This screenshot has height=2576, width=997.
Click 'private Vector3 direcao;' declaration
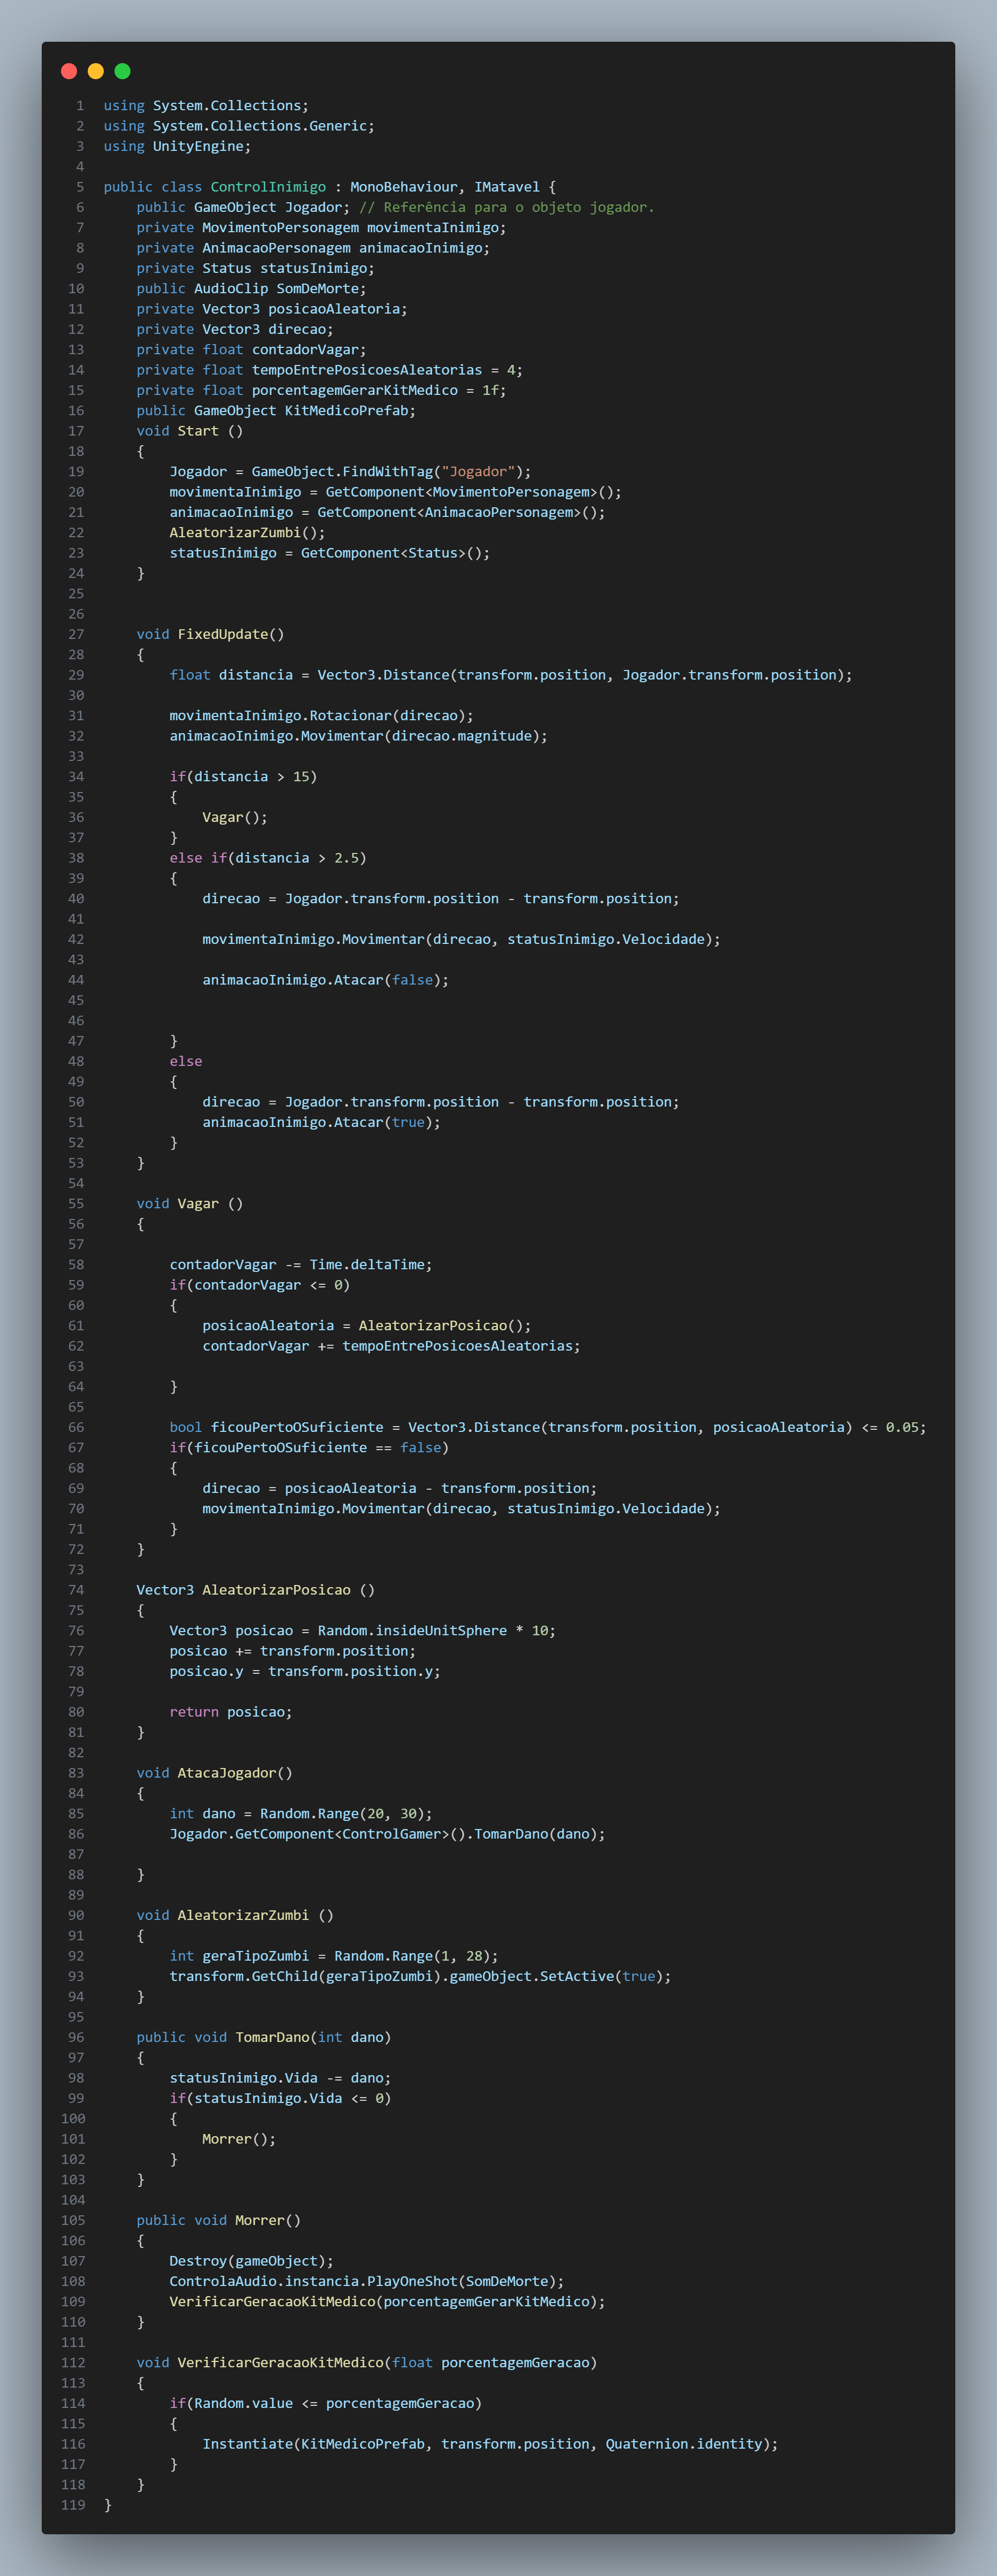pos(235,329)
